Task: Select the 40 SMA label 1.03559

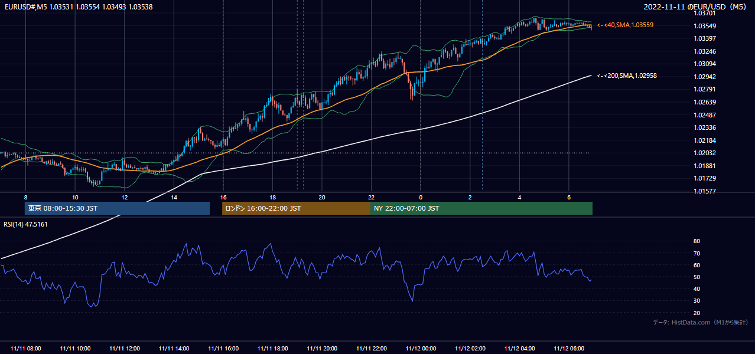Action: click(x=625, y=25)
